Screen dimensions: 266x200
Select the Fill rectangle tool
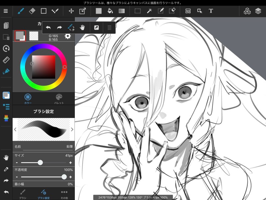coord(98,11)
